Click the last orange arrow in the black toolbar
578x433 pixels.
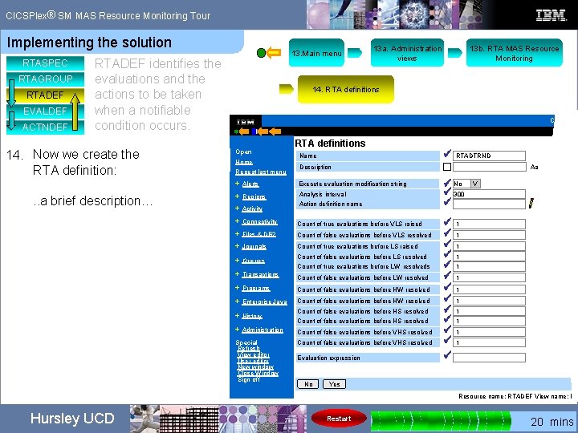(275, 132)
